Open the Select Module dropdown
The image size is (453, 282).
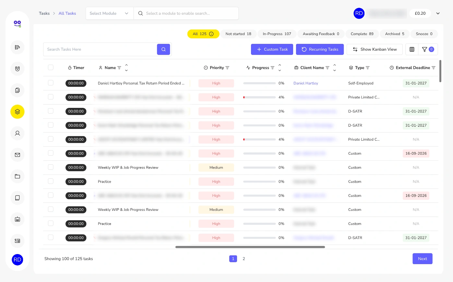(x=110, y=13)
